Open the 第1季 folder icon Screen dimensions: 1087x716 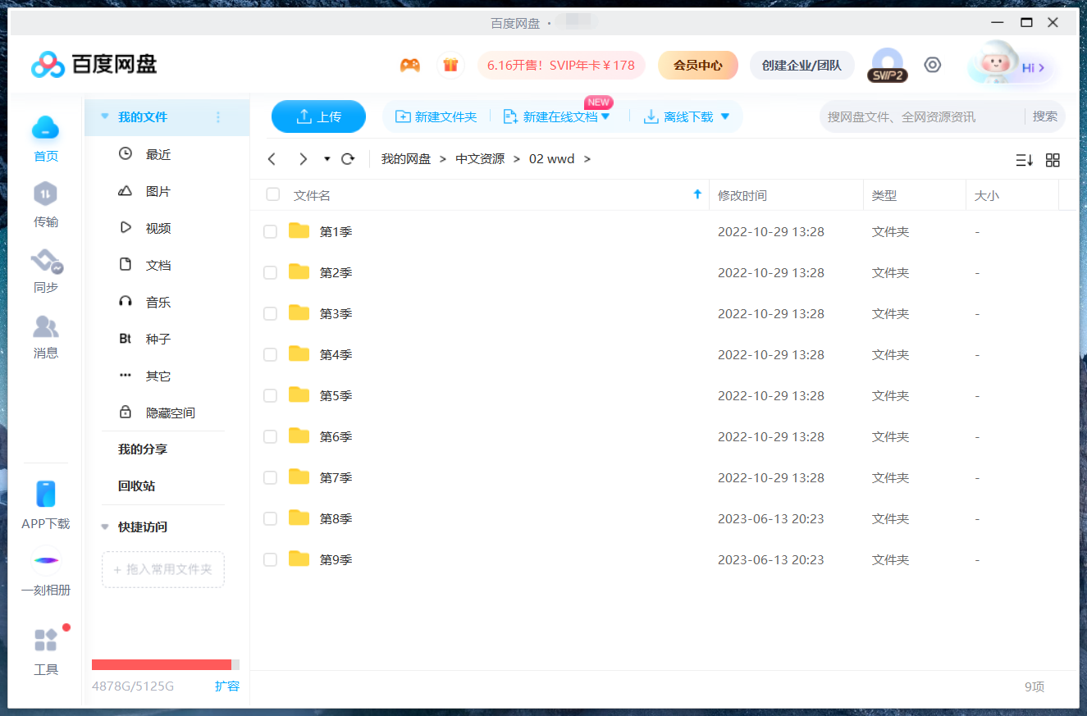299,230
